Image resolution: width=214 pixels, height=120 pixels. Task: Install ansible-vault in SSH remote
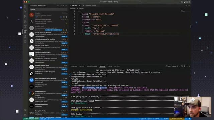[53, 30]
